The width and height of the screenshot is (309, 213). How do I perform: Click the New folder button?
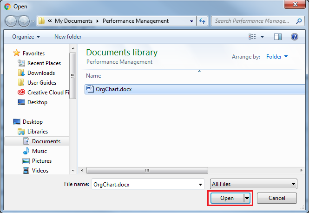(68, 37)
